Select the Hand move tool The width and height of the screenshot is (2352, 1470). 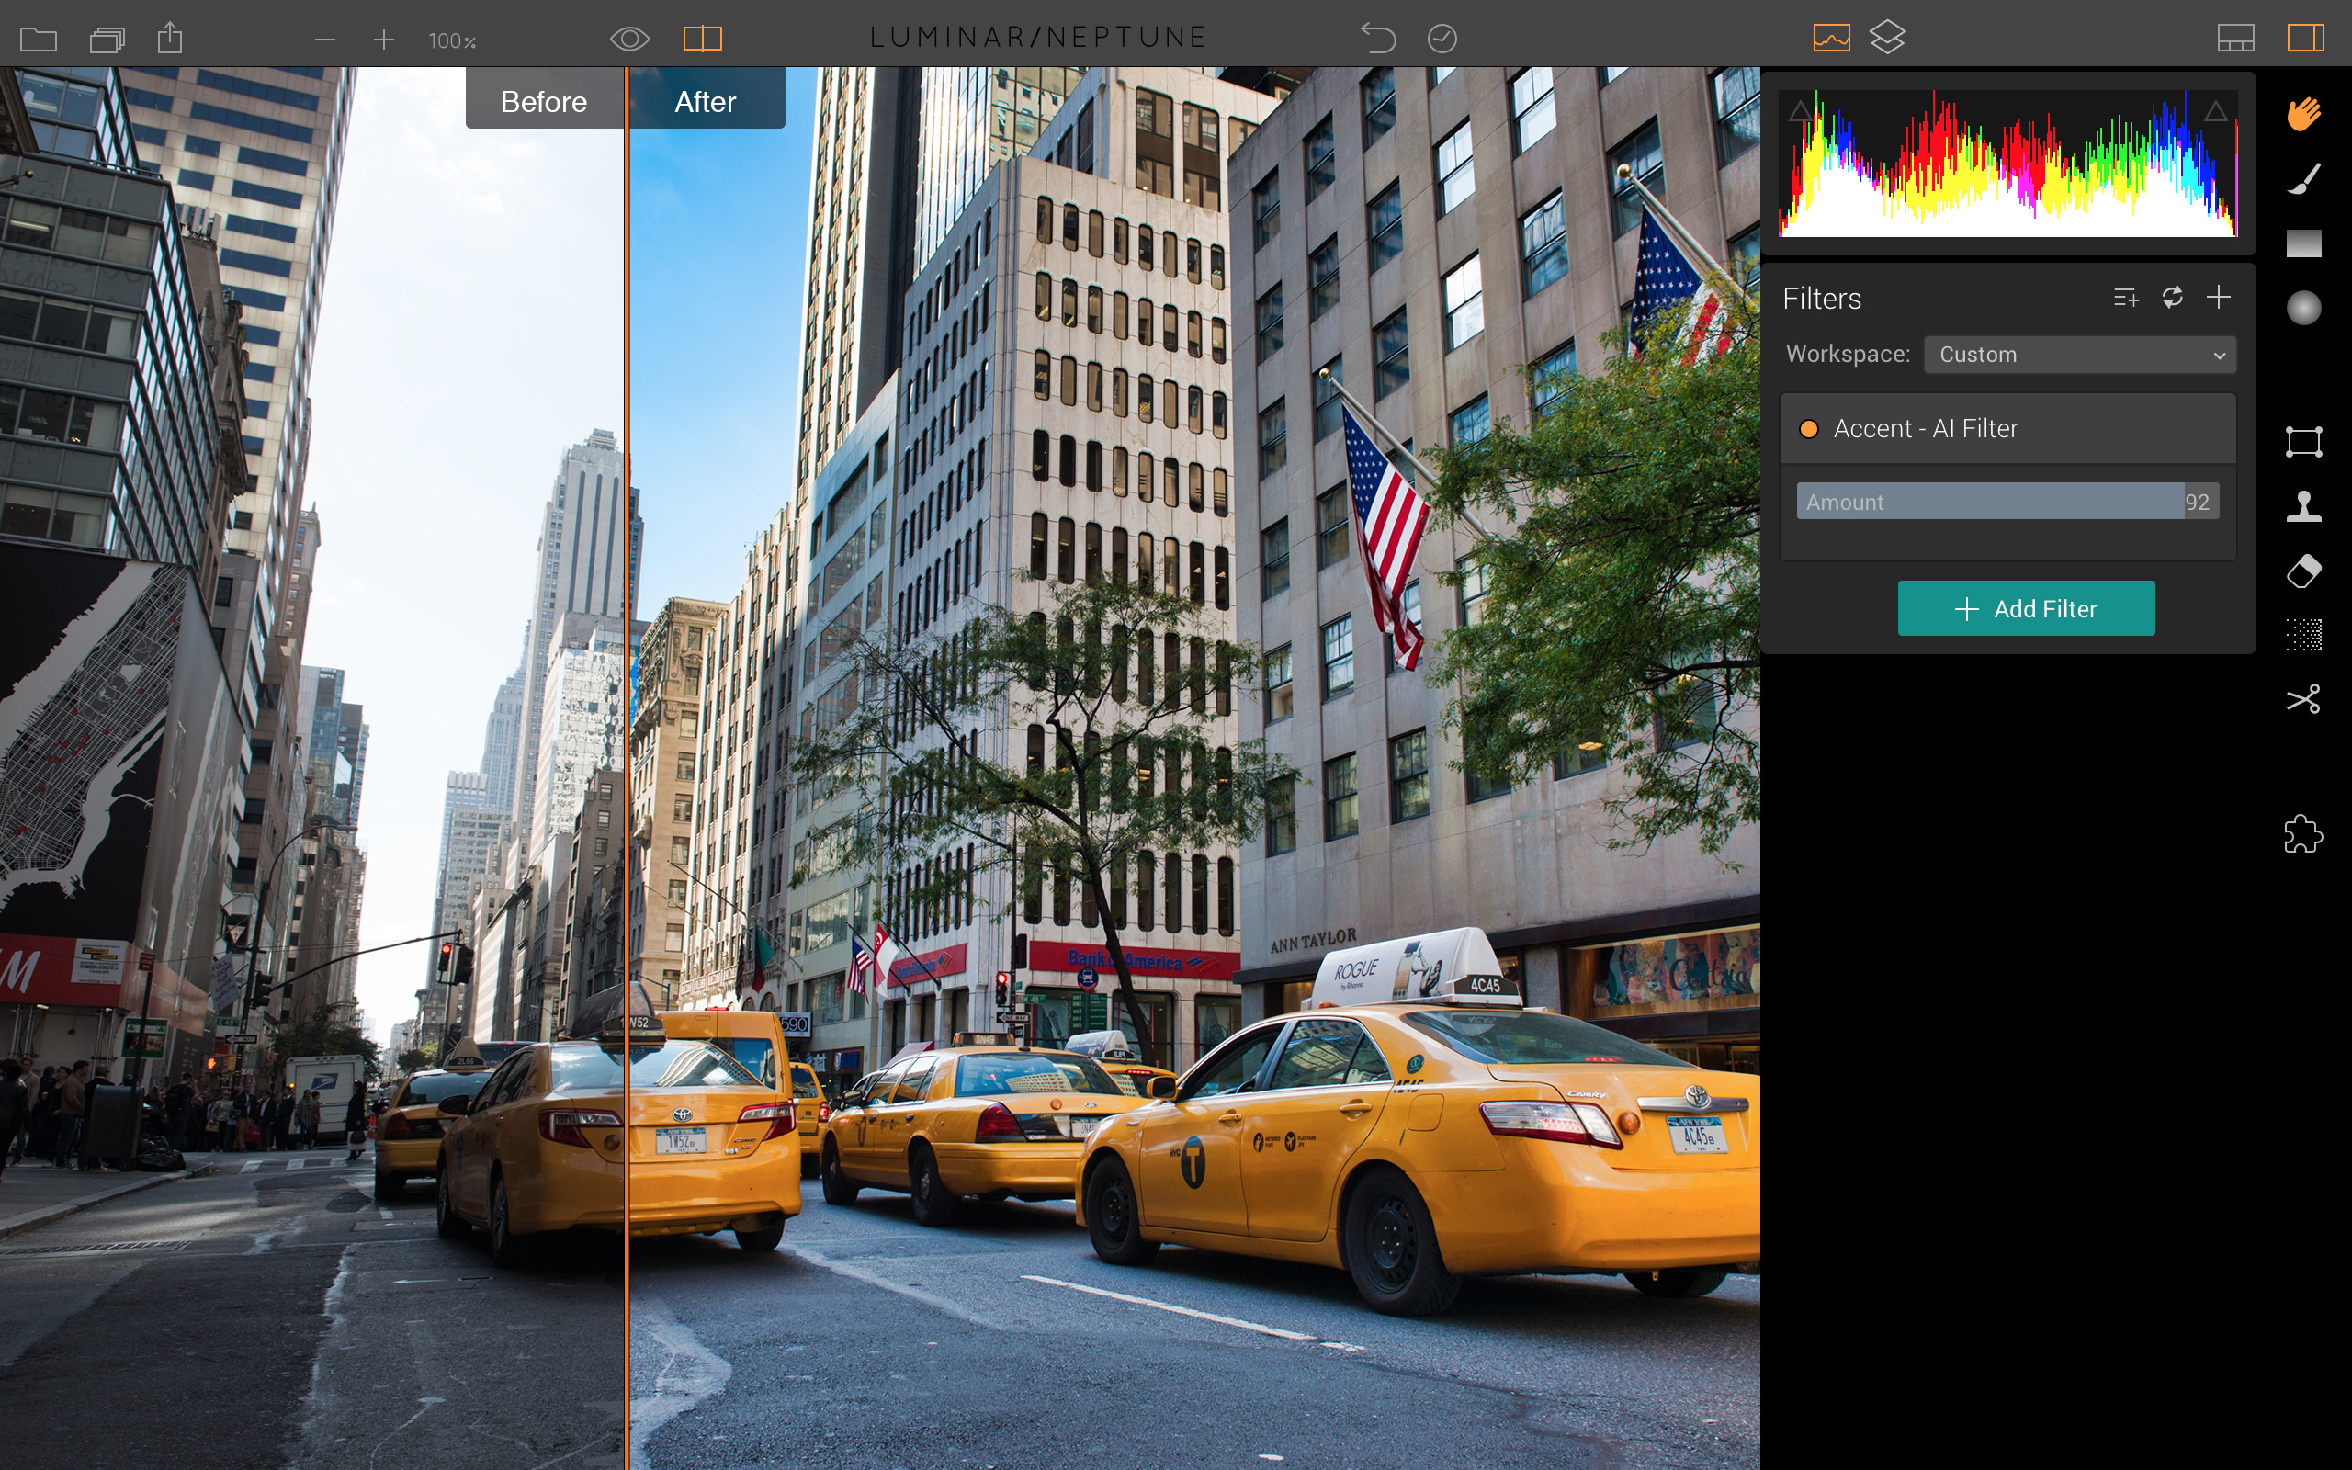click(x=2303, y=114)
